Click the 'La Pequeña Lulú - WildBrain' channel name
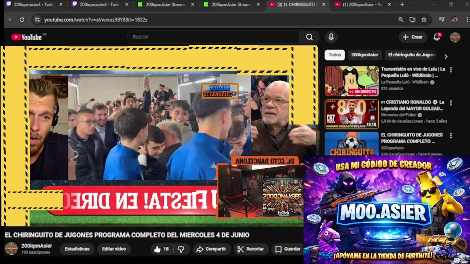 point(404,82)
